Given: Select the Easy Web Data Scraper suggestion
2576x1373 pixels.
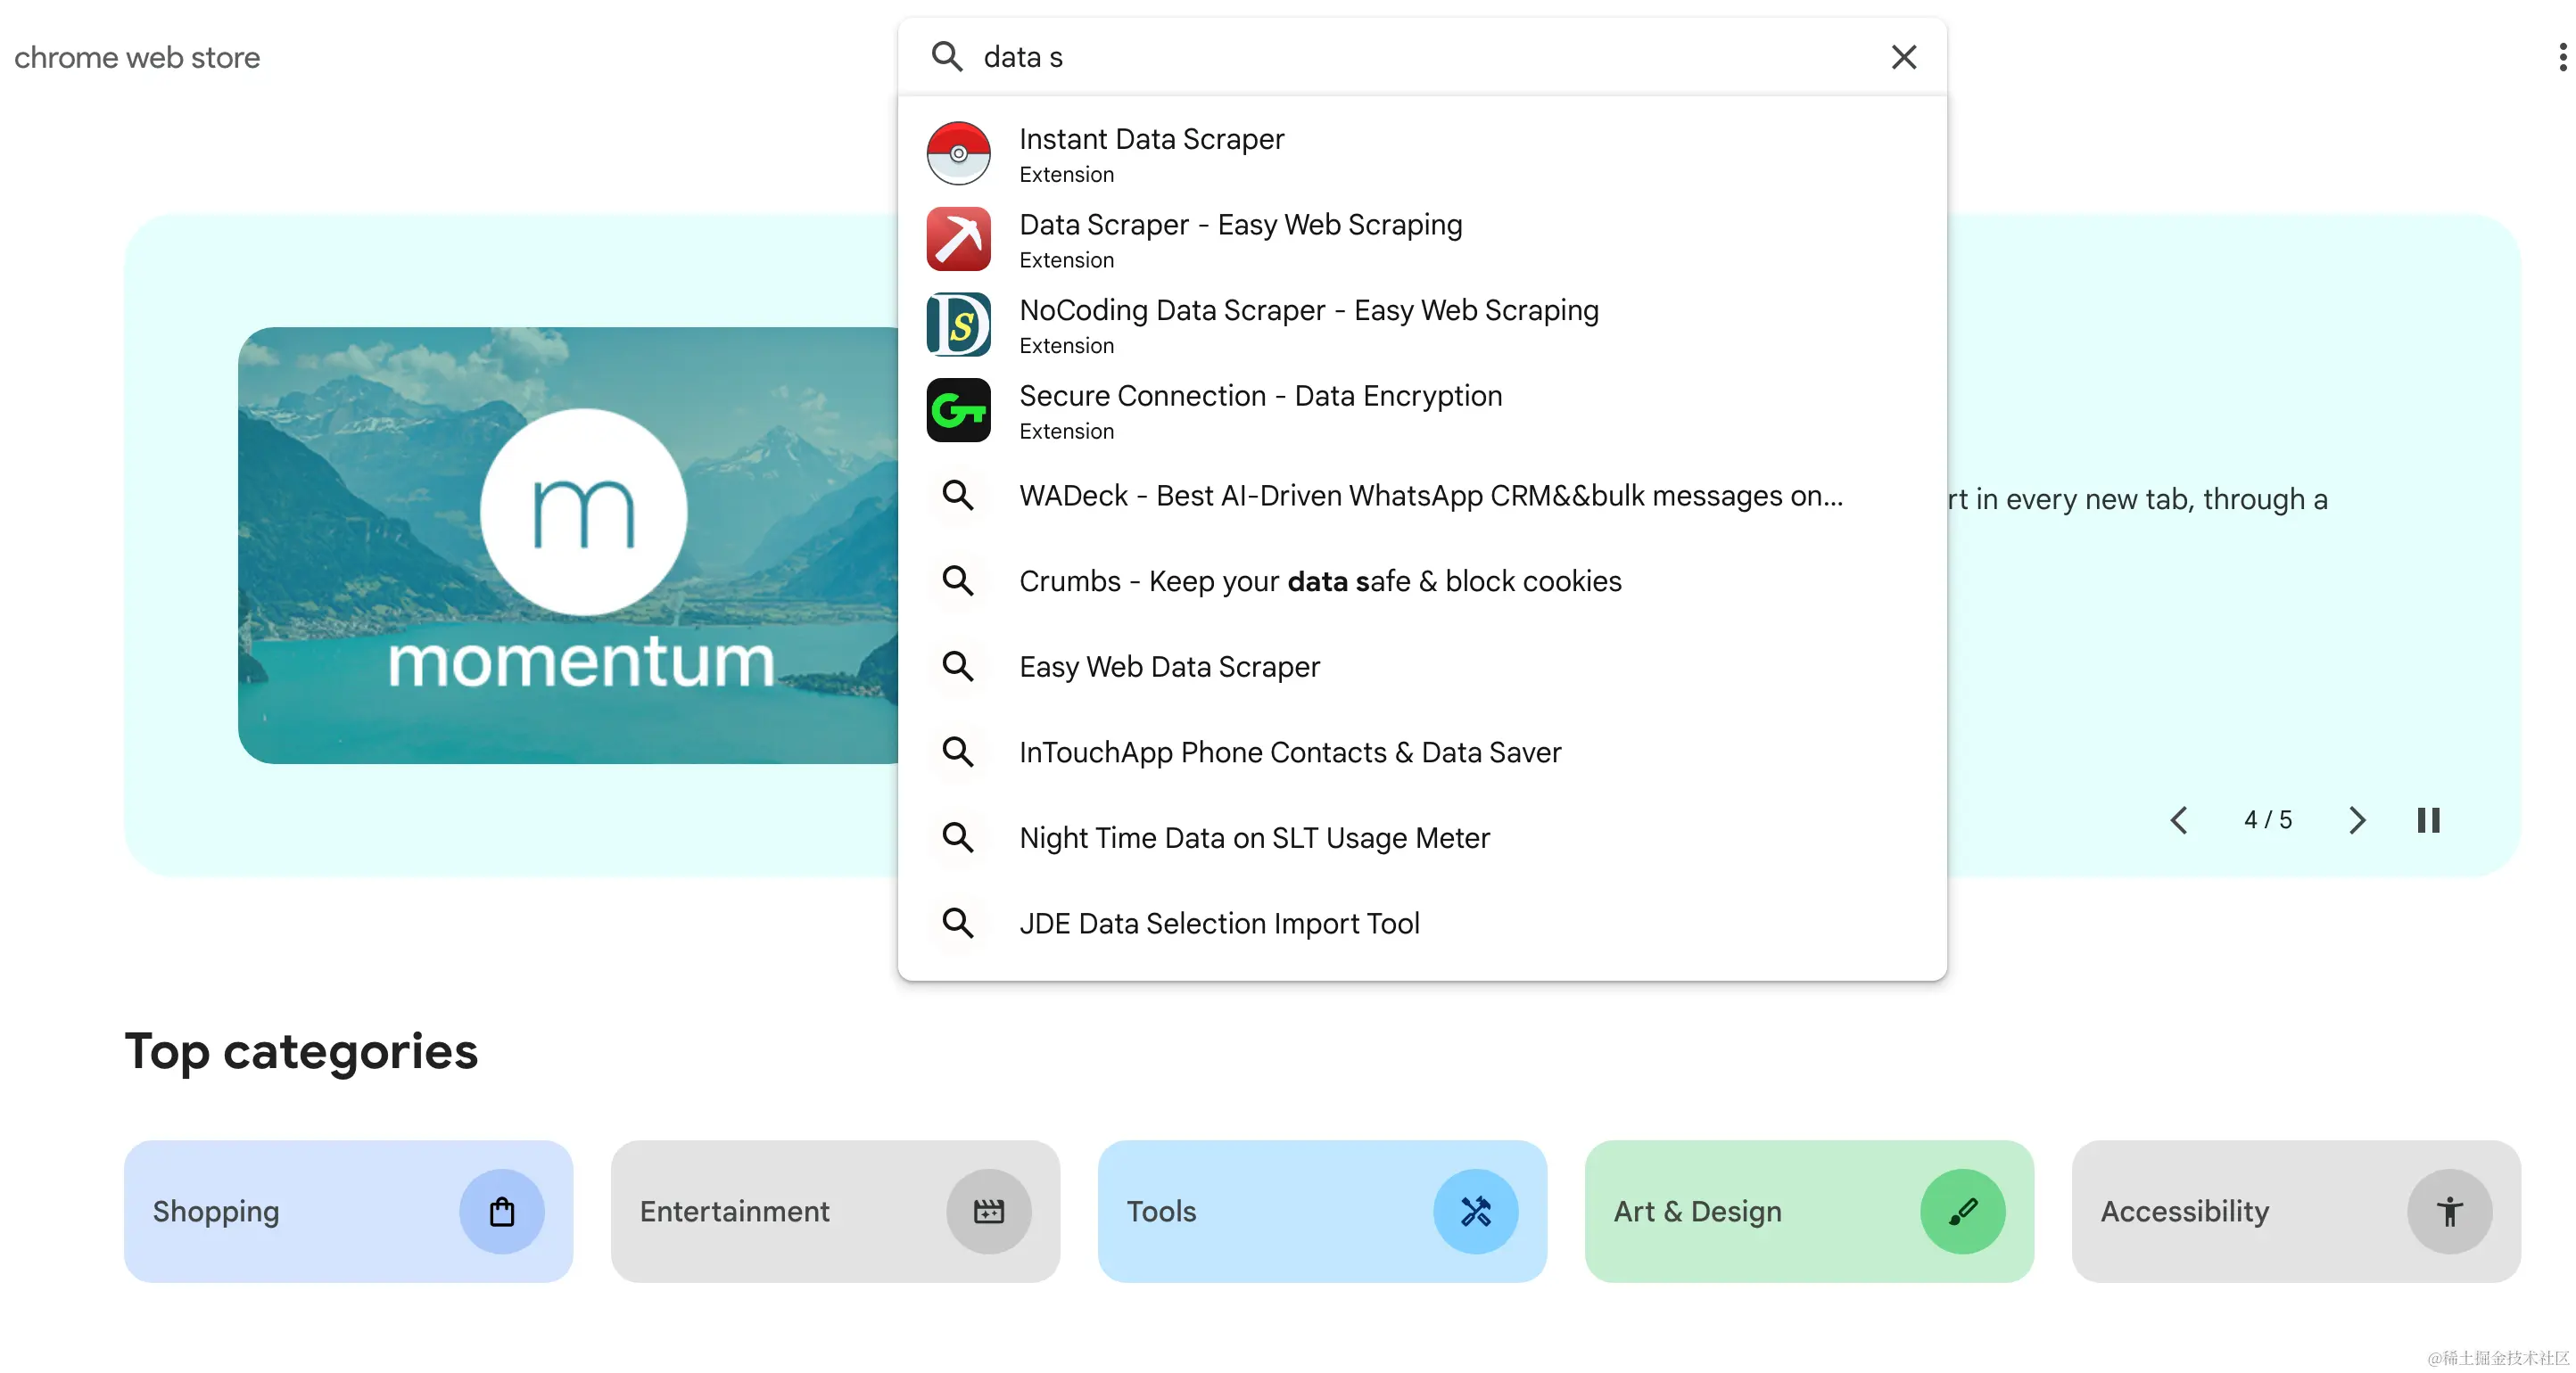Looking at the screenshot, I should [x=1169, y=667].
